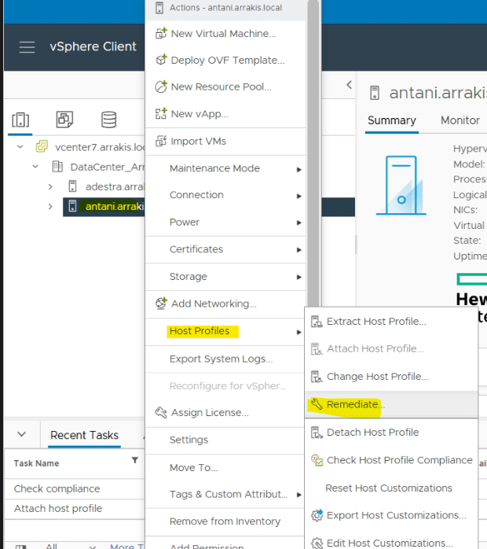This screenshot has width=487, height=549.
Task: Choose Add Permission menu entry
Action: tap(225, 543)
